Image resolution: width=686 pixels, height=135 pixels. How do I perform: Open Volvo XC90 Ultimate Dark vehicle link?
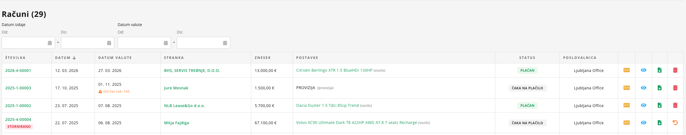click(356, 123)
